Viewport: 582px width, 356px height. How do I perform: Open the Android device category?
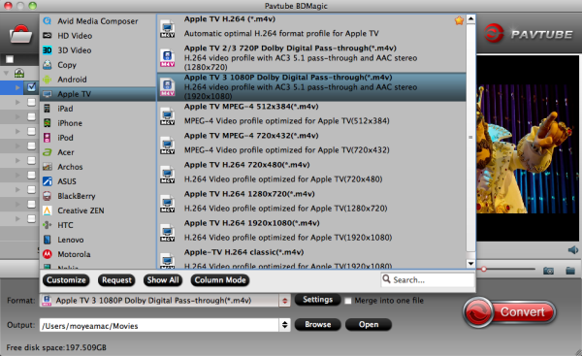(x=97, y=80)
